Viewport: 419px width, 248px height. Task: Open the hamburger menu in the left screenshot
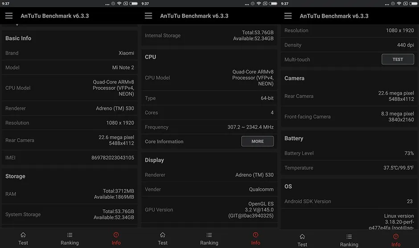click(x=9, y=16)
